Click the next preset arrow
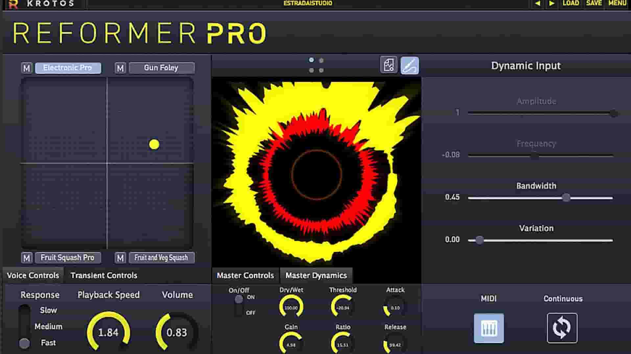Screen dimensions: 631x354 coord(551,3)
